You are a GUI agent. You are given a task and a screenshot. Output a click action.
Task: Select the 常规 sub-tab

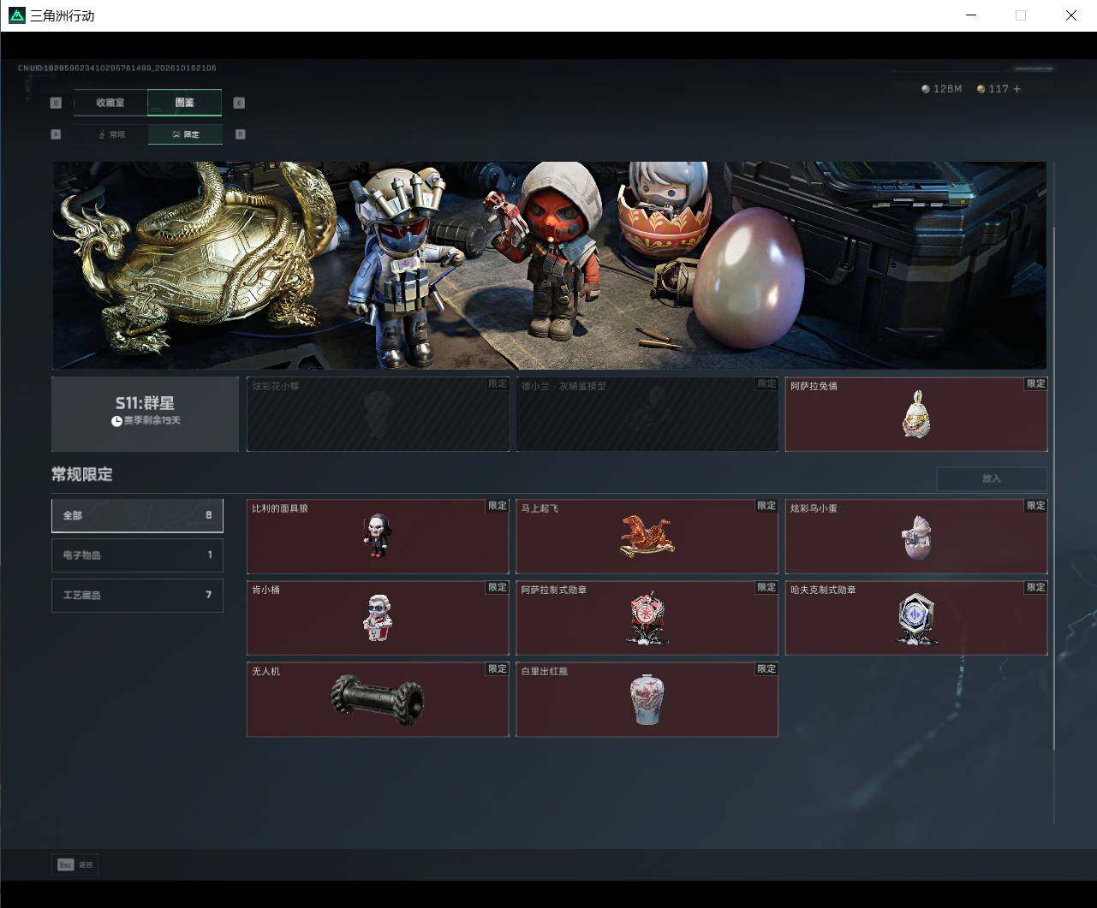[111, 134]
